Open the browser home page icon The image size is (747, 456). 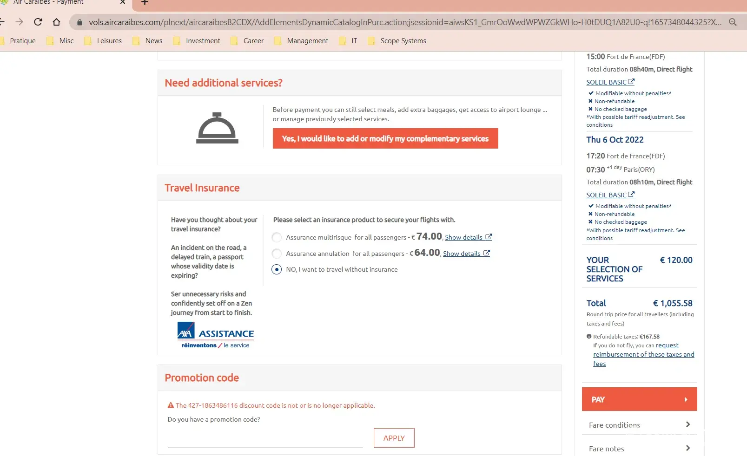(x=56, y=22)
